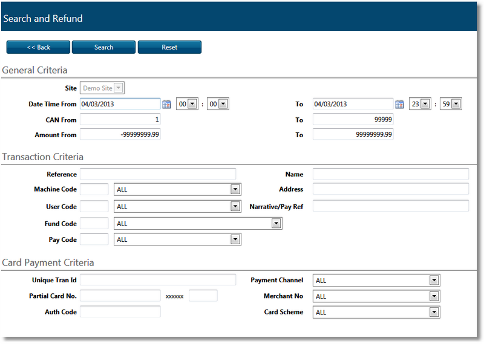Expand the Machine Code ALL dropdown
The height and width of the screenshot is (344, 484).
click(177, 189)
